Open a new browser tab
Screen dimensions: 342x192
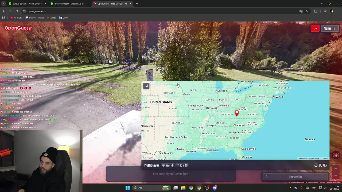[137, 3]
